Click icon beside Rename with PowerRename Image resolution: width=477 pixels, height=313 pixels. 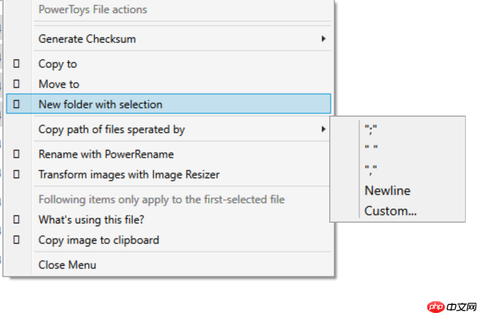17,154
